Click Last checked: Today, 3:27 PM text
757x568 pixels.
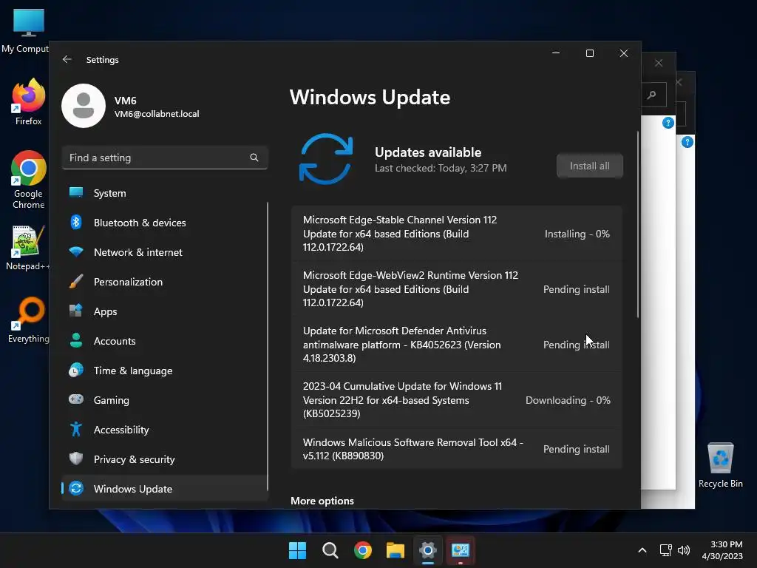[x=441, y=168]
